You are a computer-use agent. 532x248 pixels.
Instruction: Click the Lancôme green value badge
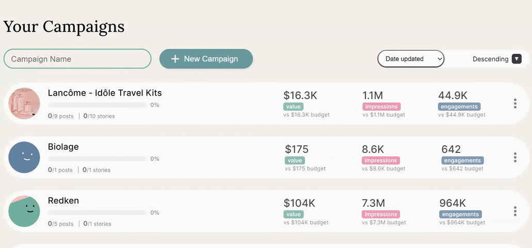(293, 106)
